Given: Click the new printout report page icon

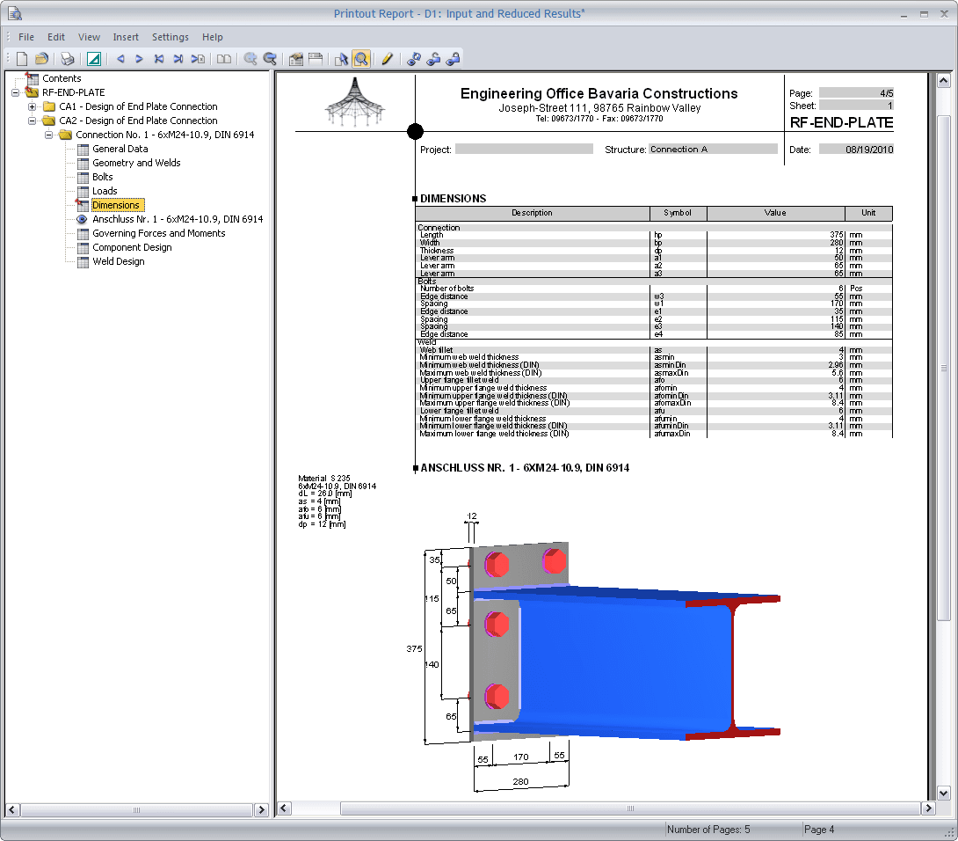Looking at the screenshot, I should (22, 59).
